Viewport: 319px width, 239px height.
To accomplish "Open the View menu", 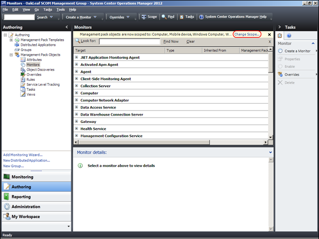I will 26,9.
